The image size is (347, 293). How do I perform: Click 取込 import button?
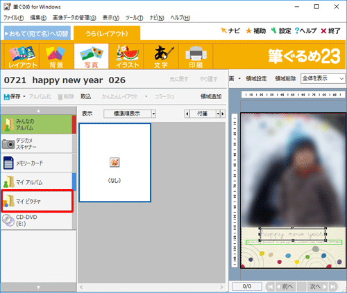coord(86,96)
